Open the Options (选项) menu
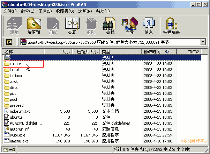The height and width of the screenshot is (154, 210). (x=85, y=11)
